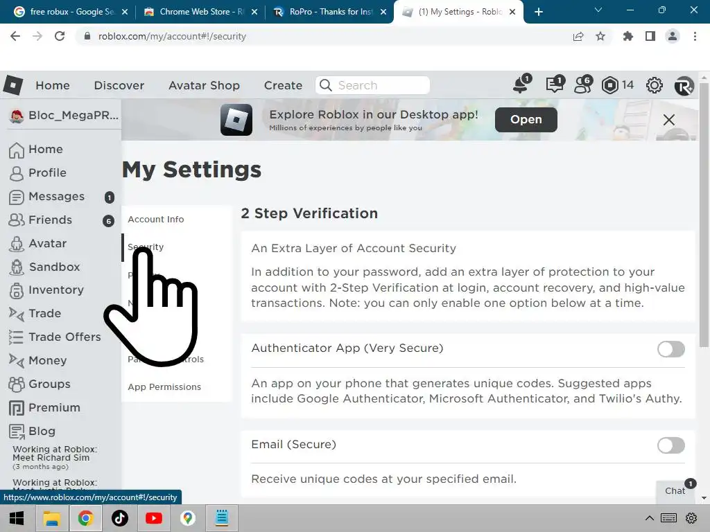Click the Friends icon in sidebar
710x532 pixels.
coord(17,220)
